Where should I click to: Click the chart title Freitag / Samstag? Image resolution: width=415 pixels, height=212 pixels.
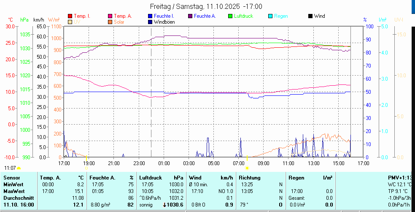[x=206, y=6]
